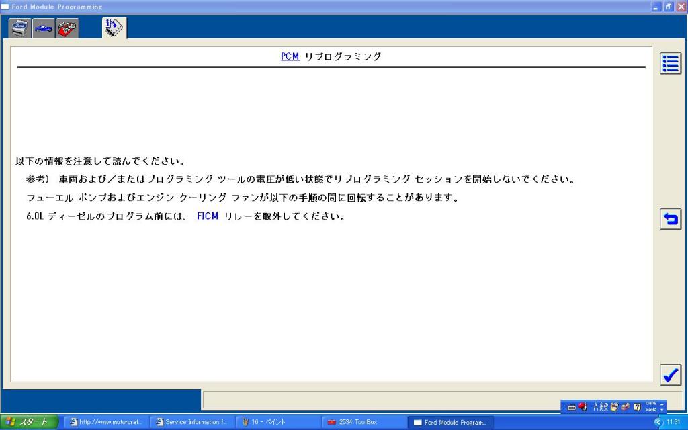Open the IME pad icon

click(614, 406)
